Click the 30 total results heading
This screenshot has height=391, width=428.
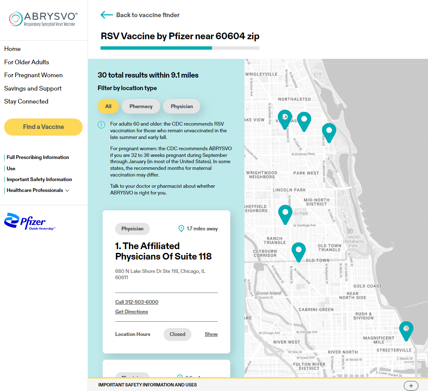coord(148,75)
